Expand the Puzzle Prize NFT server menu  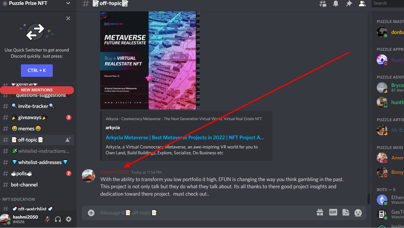(x=68, y=3)
